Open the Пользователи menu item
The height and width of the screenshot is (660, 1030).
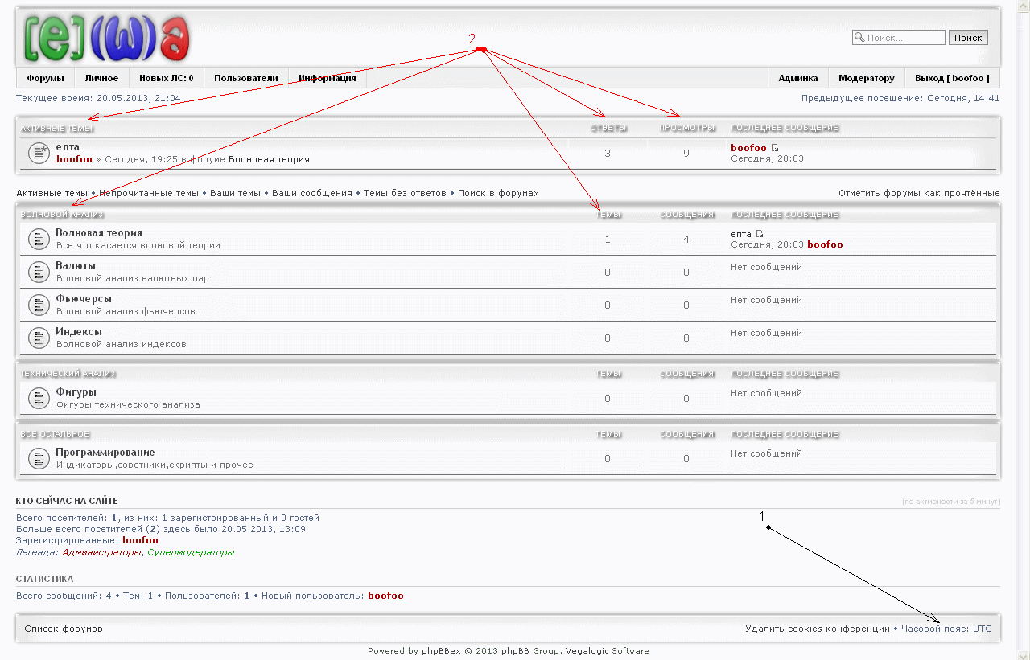click(245, 78)
